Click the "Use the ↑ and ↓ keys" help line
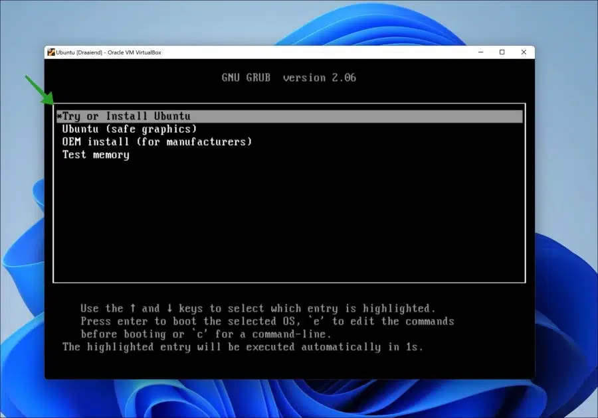Screen dimensions: 598x418 [258, 309]
